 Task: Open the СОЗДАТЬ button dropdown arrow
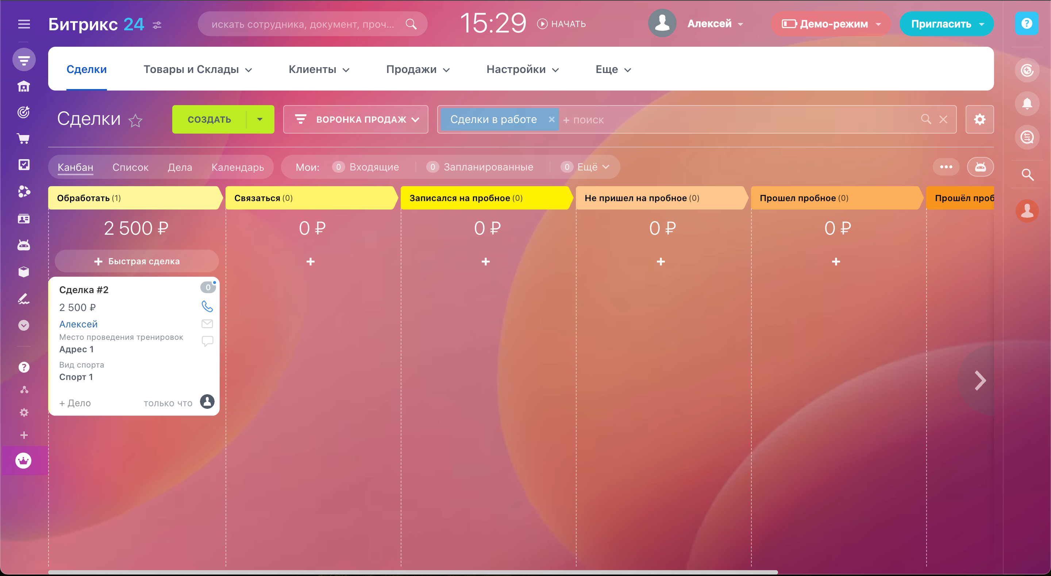[260, 119]
